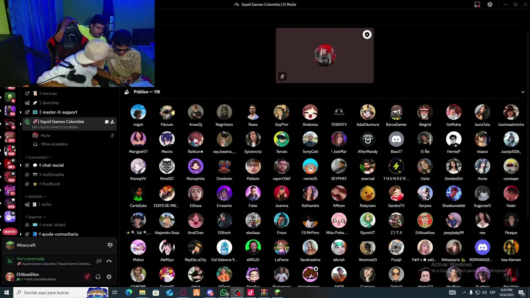Click the share screen icon next to Minecraft
The width and height of the screenshot is (530, 298).
[x=110, y=245]
